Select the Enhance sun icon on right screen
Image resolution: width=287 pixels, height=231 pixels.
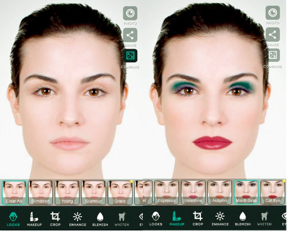[x=220, y=218]
